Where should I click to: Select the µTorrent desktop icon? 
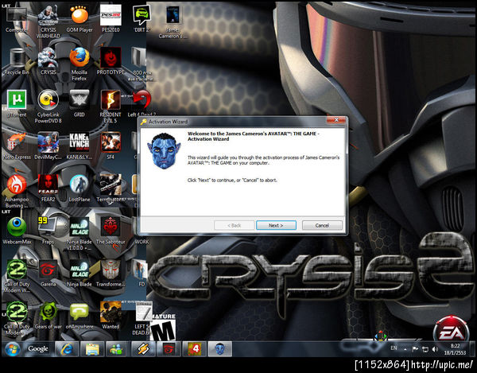click(x=17, y=103)
